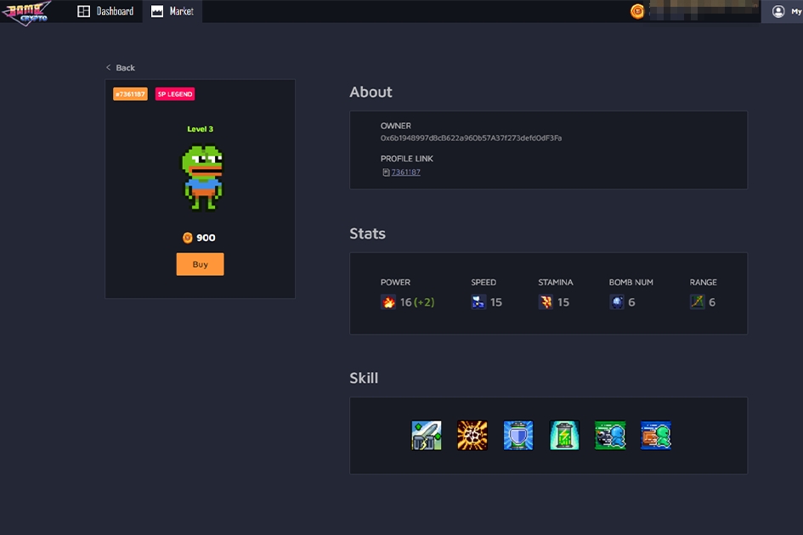Click the Pepe frog hero sprite

pos(203,177)
